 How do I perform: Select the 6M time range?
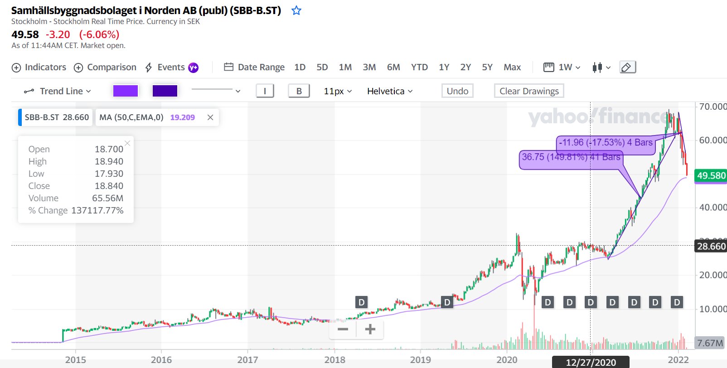(393, 67)
